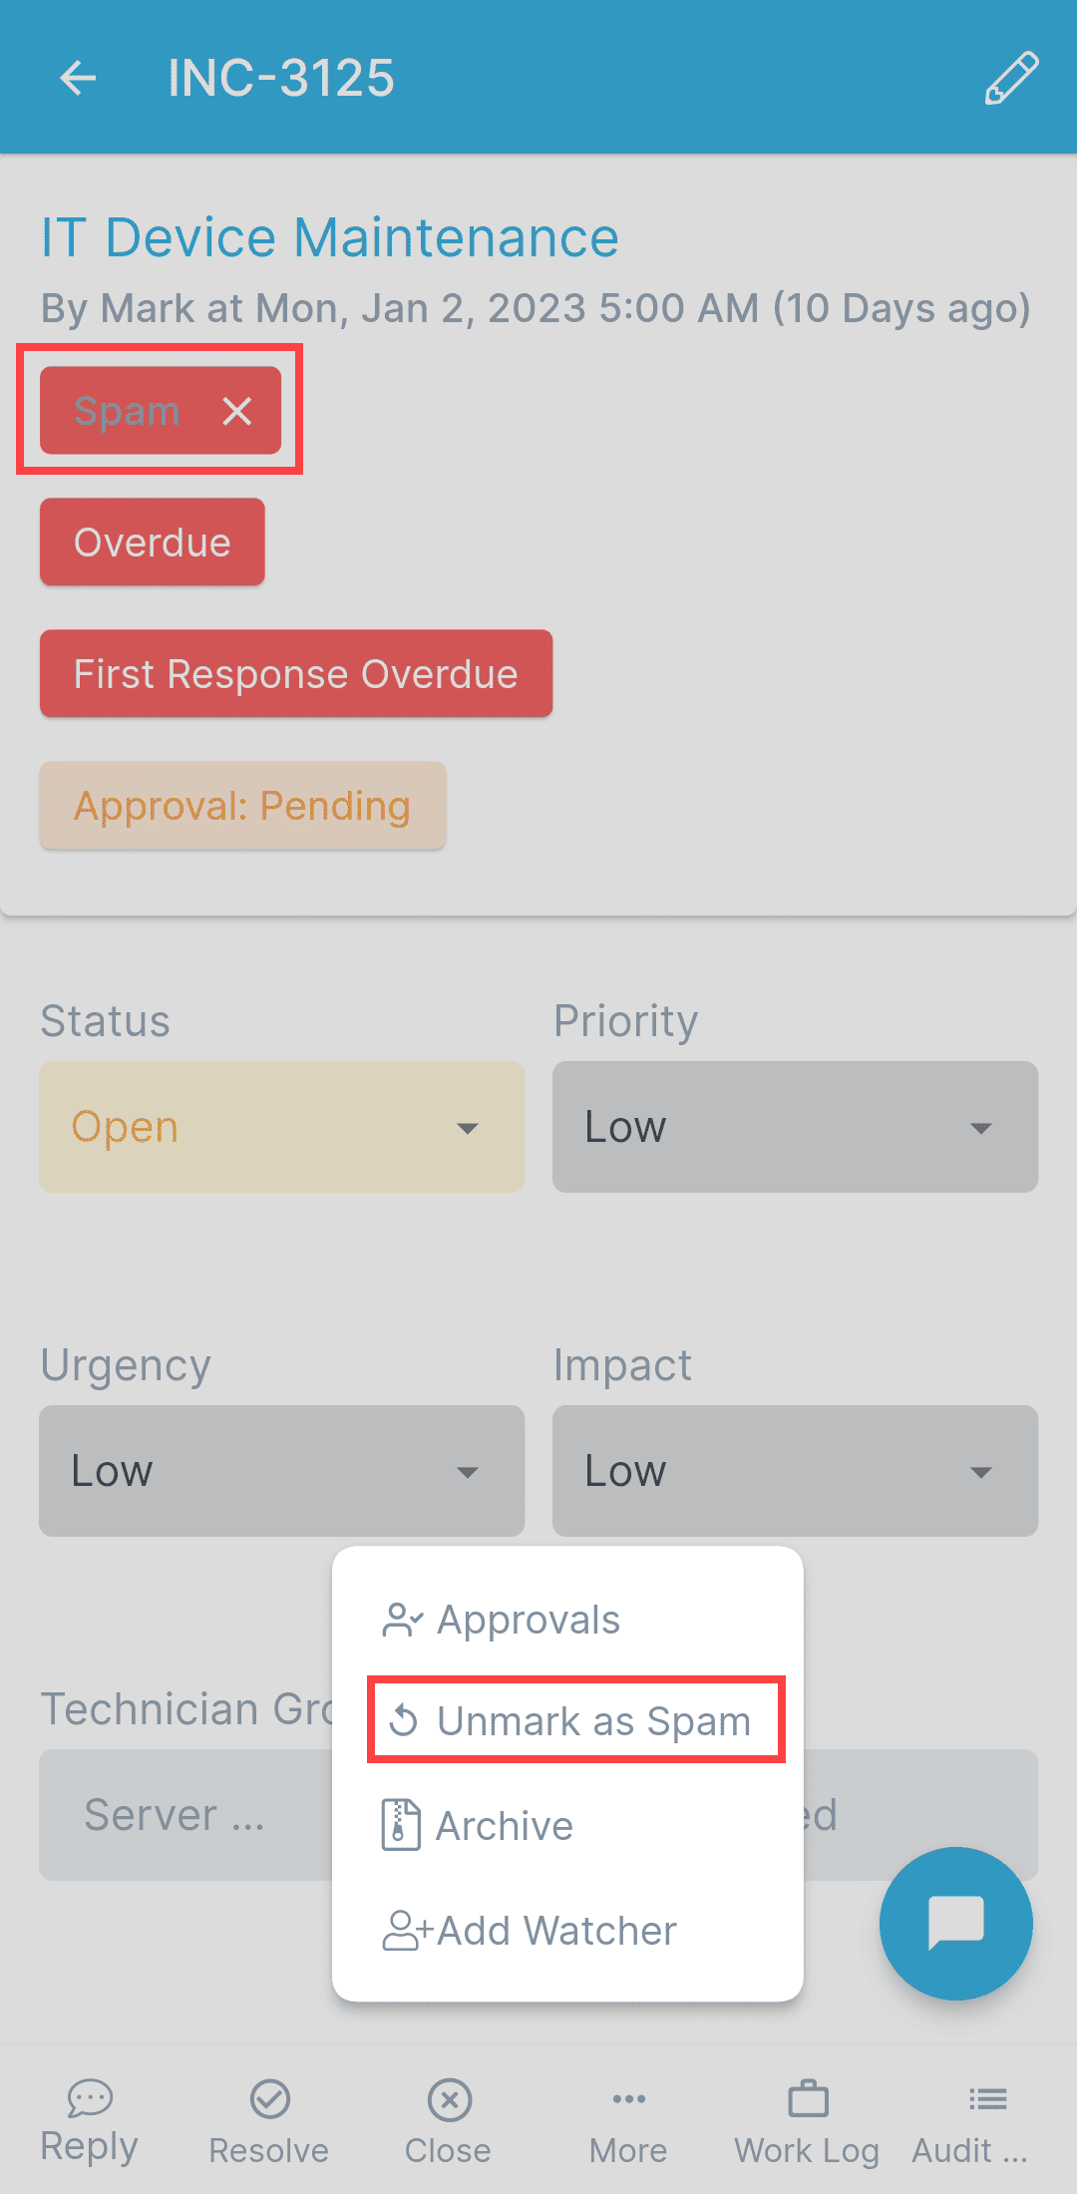Expand the Priority dropdown
Image resolution: width=1077 pixels, height=2194 pixels.
[x=795, y=1127]
